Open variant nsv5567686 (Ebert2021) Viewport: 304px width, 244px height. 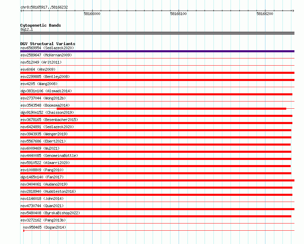coord(43,141)
